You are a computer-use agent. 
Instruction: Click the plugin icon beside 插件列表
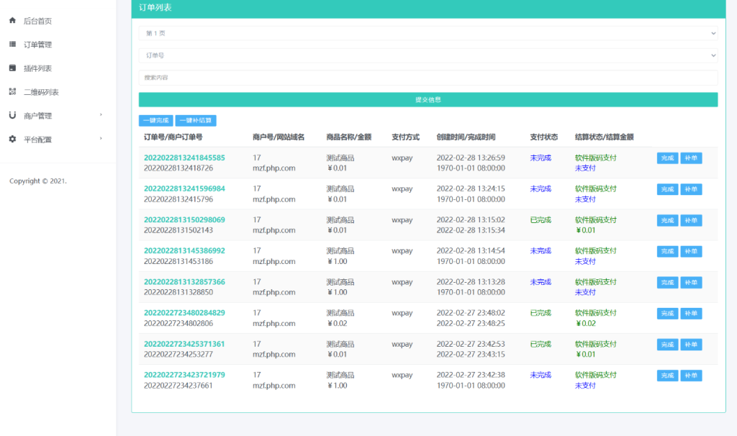tap(12, 68)
